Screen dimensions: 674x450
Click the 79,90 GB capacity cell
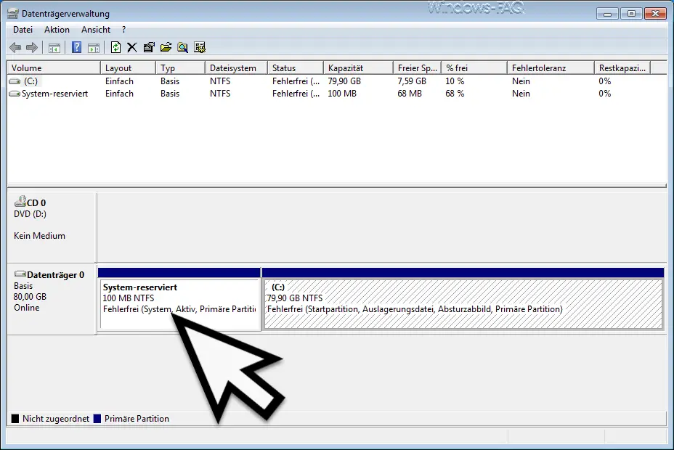pos(344,81)
